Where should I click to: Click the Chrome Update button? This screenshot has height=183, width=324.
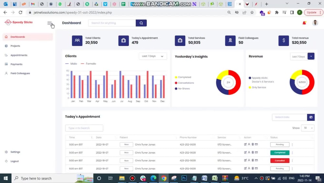coord(313,12)
